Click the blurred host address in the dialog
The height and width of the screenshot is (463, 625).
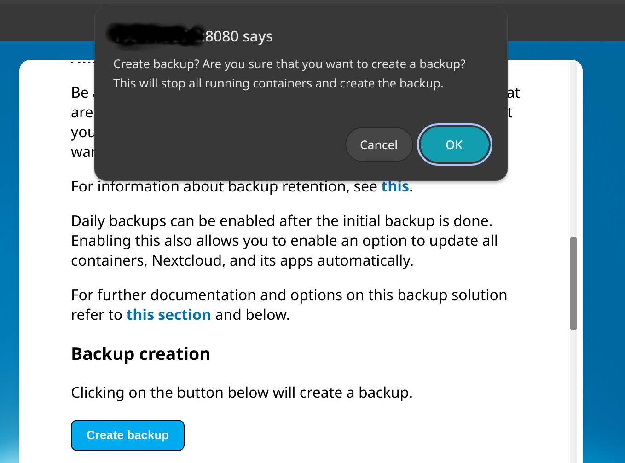point(156,35)
